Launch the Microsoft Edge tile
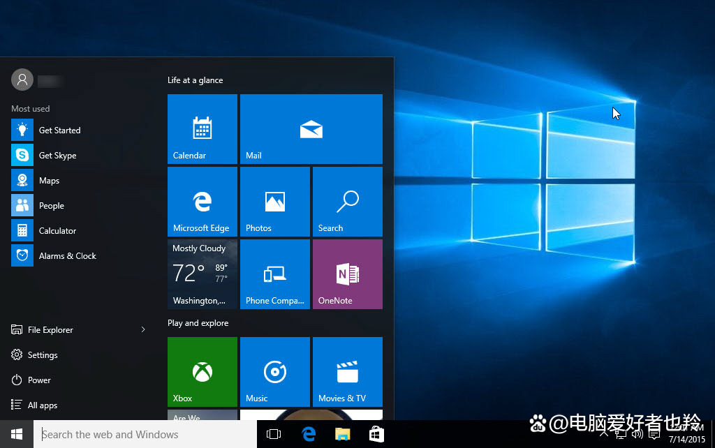 202,202
